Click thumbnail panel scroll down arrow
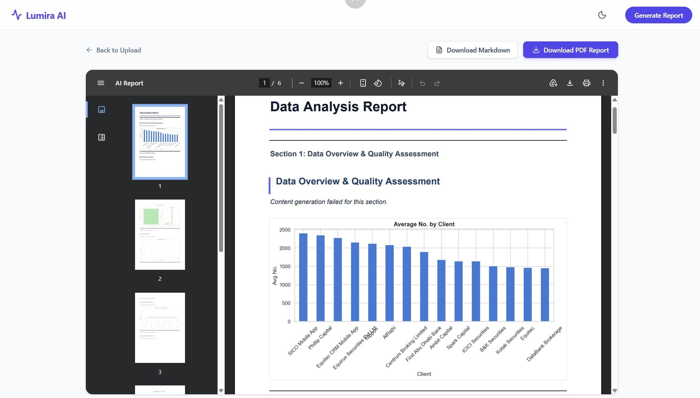Viewport: 700px width, 398px height. pyautogui.click(x=221, y=391)
